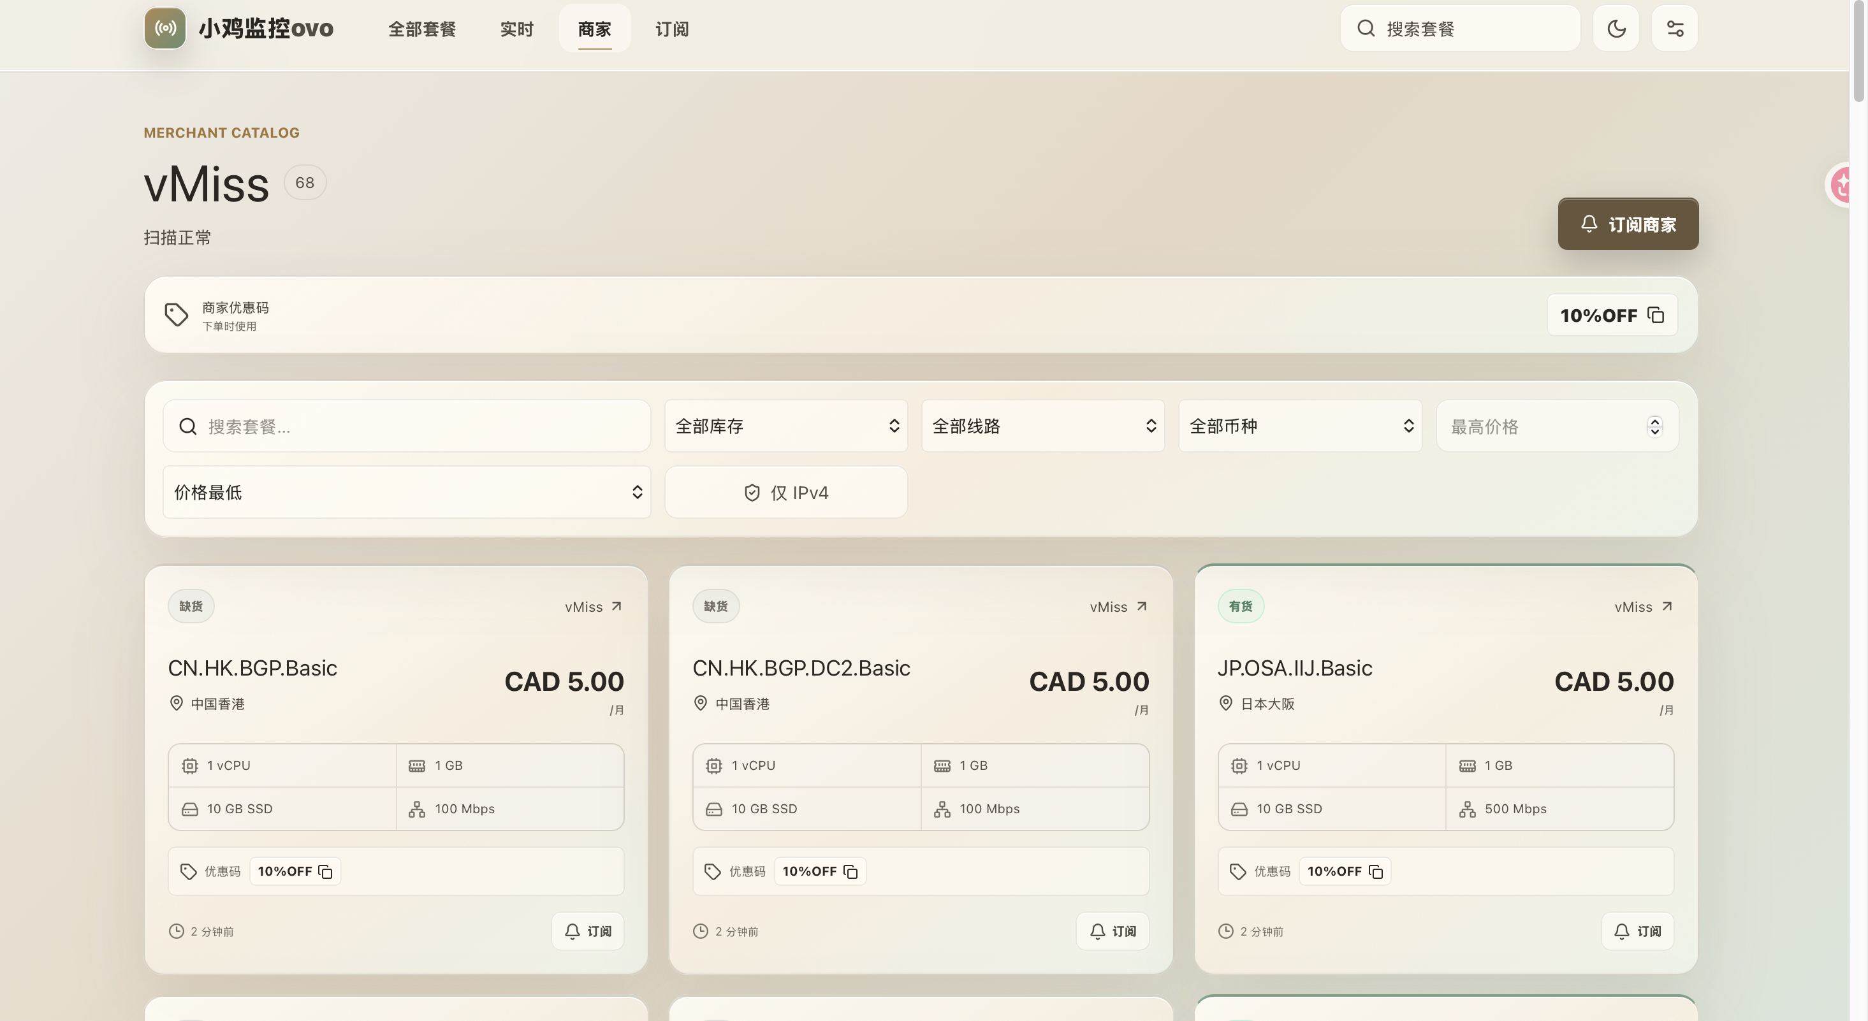1868x1021 pixels.
Task: Open the 价格最低 sort dropdown
Action: pos(407,493)
